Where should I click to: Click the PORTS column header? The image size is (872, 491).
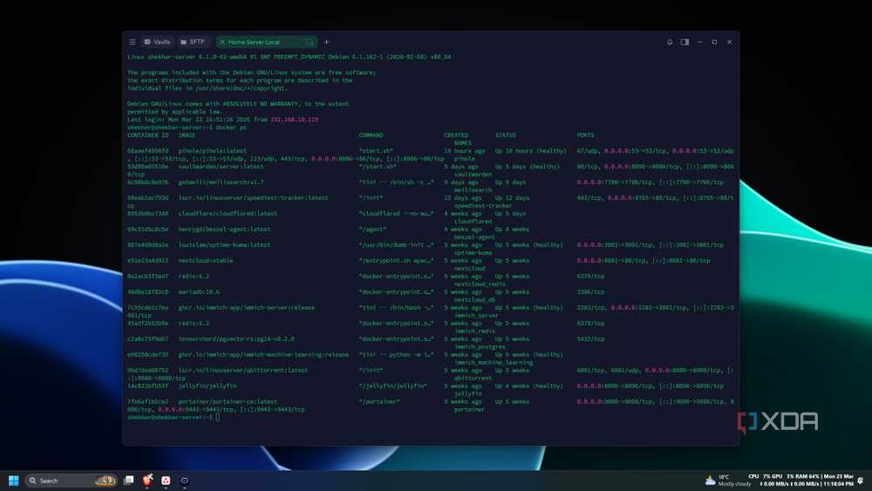pos(585,135)
